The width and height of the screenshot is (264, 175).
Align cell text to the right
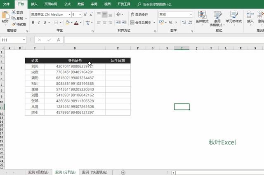click(110, 22)
